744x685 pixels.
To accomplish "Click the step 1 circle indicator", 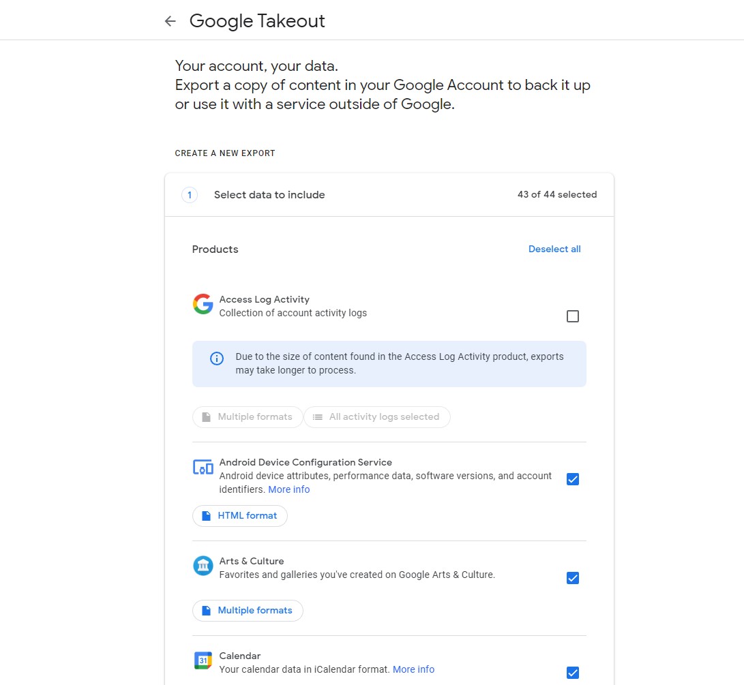I will tap(189, 195).
